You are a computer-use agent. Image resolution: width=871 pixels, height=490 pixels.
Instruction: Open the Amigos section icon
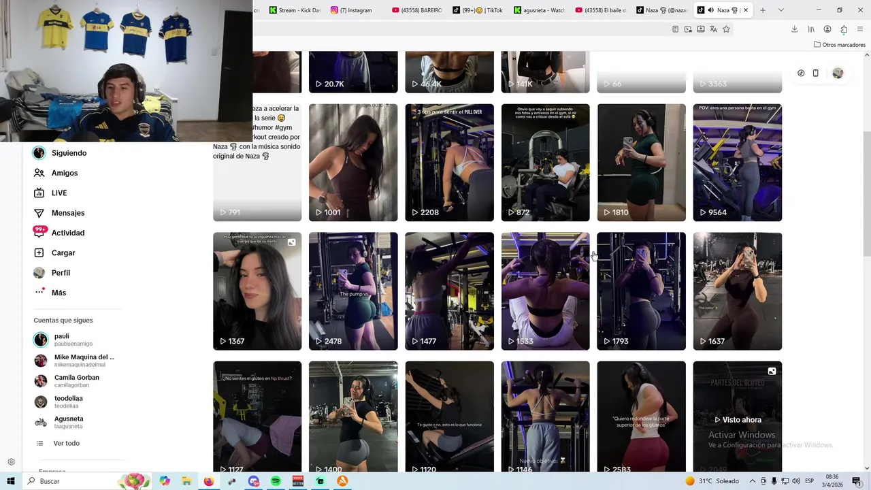39,173
